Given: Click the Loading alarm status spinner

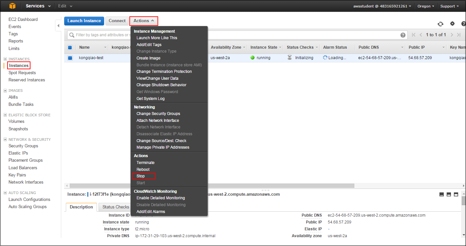Looking at the screenshot, I should [x=325, y=57].
